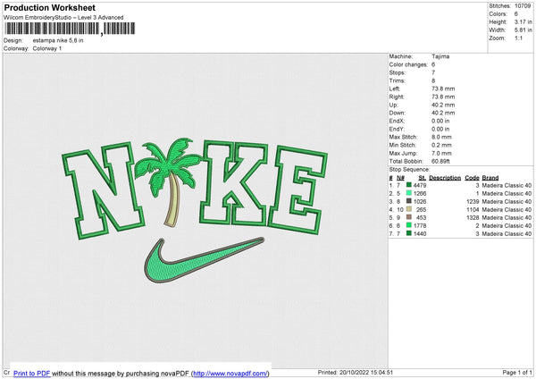Click the Max Jump value 7.0 mm
This screenshot has height=379, width=536.
441,153
